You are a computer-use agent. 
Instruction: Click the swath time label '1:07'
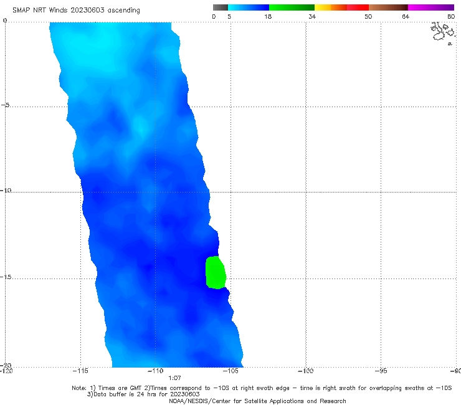174,378
